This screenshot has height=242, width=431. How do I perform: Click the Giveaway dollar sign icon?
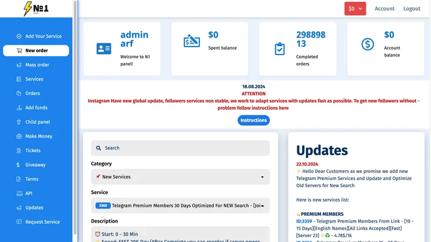click(x=19, y=165)
